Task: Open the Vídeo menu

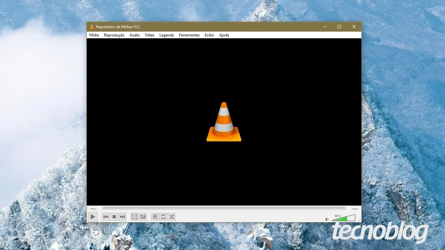Action: click(x=149, y=35)
